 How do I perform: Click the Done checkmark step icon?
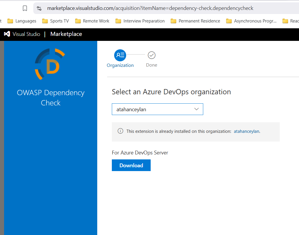pyautogui.click(x=152, y=55)
